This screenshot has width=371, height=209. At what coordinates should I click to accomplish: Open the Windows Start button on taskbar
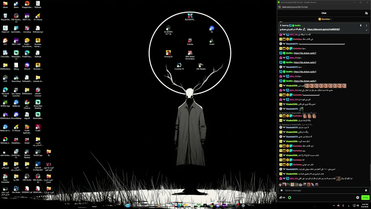[x=128, y=206]
